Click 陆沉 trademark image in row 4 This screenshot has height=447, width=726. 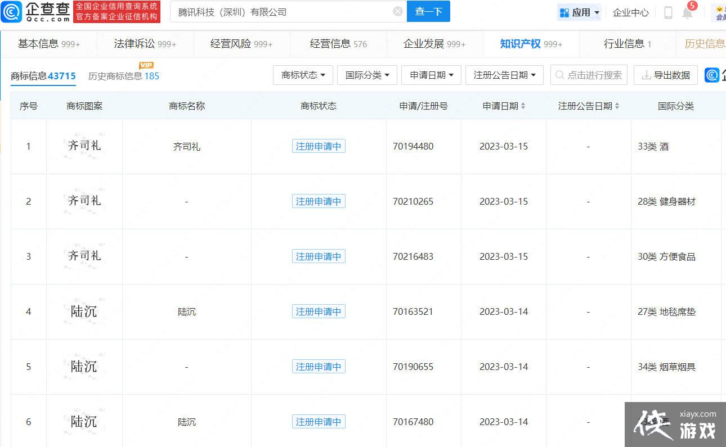84,311
